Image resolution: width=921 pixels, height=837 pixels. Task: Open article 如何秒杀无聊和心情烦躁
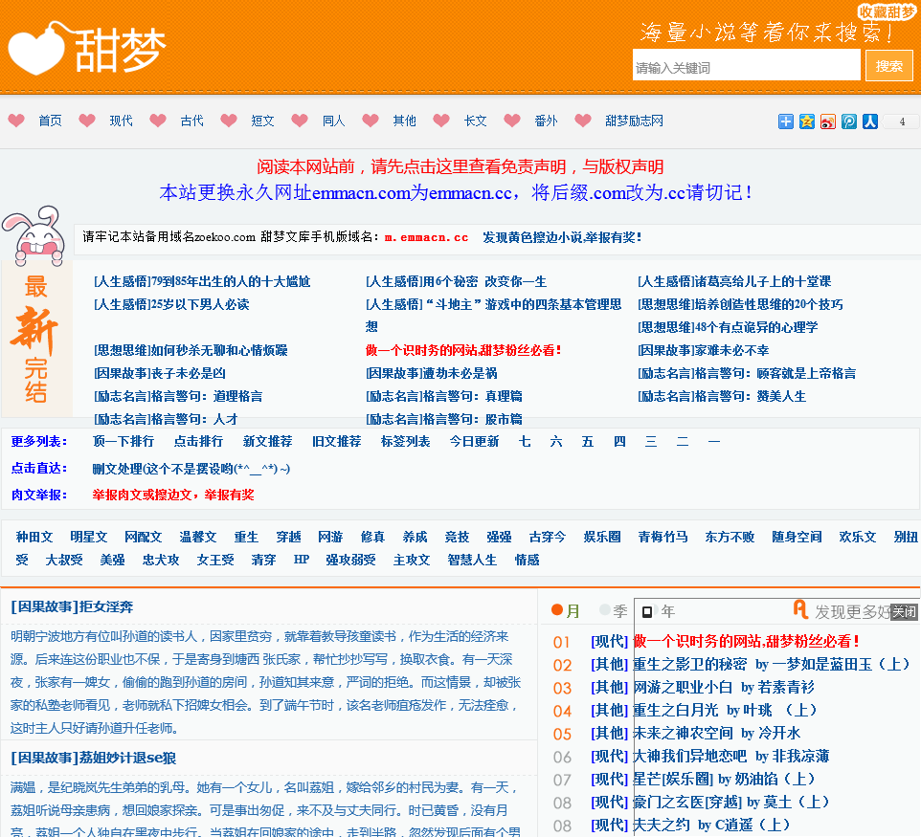point(191,350)
